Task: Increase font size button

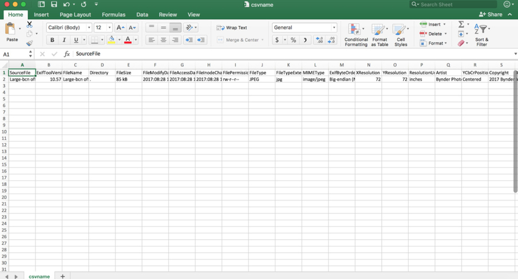Action: (x=120, y=27)
